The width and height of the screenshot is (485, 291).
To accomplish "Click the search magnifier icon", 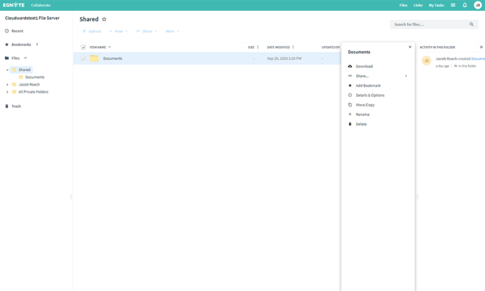I will pyautogui.click(x=472, y=24).
